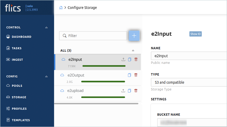Click the home icon in breadcrumb
Screen dimensions: 227x127
[x=61, y=8]
